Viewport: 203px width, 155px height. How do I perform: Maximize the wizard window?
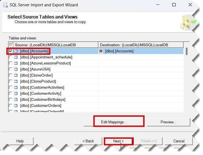pos(174,5)
